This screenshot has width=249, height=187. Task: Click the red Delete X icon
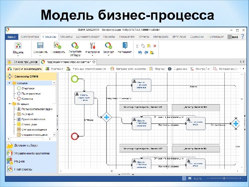[155, 46]
